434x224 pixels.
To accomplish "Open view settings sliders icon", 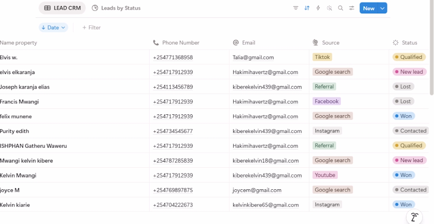I will (352, 8).
